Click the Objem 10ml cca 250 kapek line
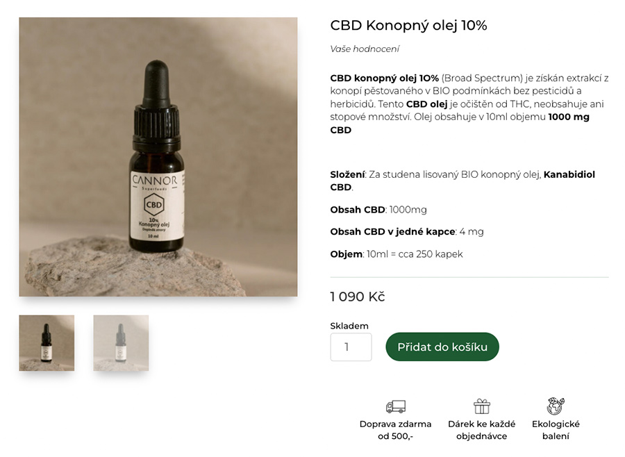This screenshot has height=457, width=625. (x=397, y=254)
